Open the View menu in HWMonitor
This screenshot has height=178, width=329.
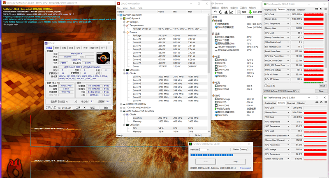click(x=125, y=8)
